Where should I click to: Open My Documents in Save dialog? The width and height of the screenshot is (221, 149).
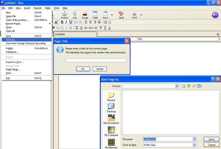pos(111,119)
